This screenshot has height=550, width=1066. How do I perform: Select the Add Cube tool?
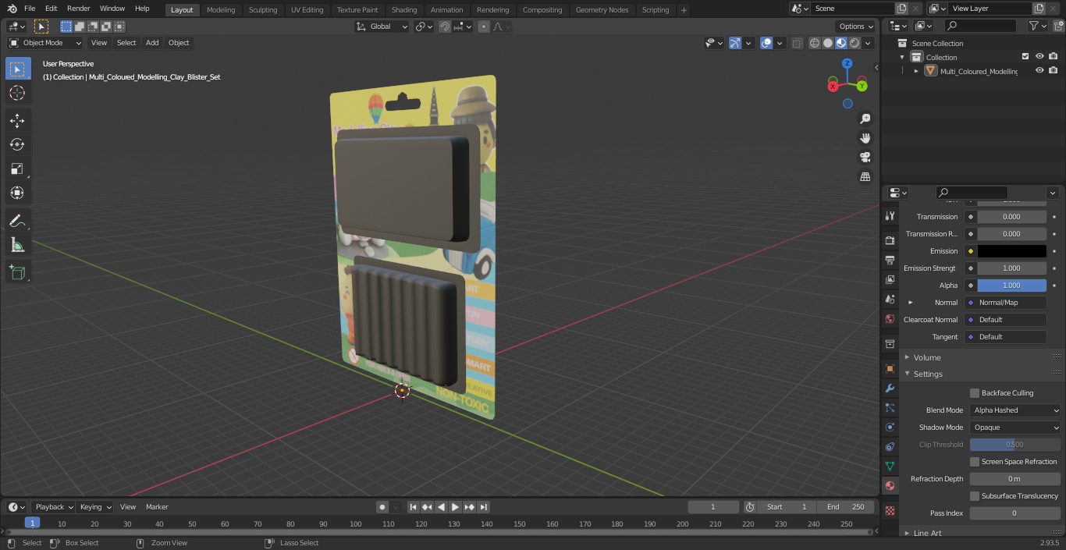click(x=17, y=272)
